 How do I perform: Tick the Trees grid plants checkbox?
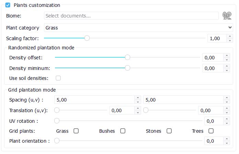211,131
